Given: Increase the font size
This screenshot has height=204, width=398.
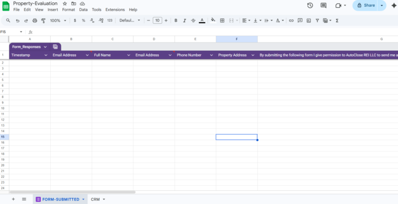Looking at the screenshot, I should [x=166, y=20].
